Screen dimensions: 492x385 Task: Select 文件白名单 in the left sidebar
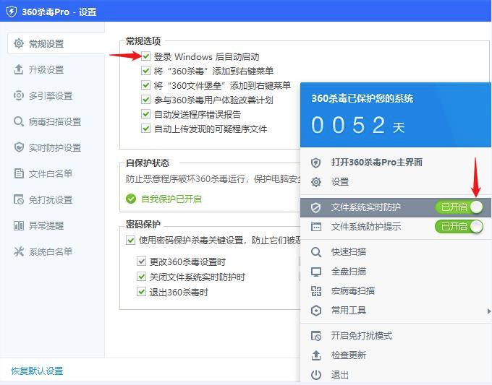point(50,173)
